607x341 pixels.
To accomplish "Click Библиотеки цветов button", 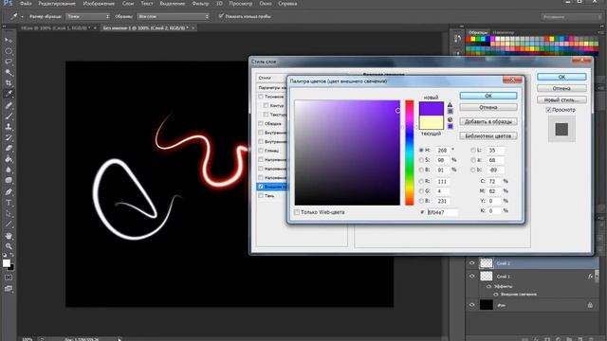I will (x=488, y=135).
